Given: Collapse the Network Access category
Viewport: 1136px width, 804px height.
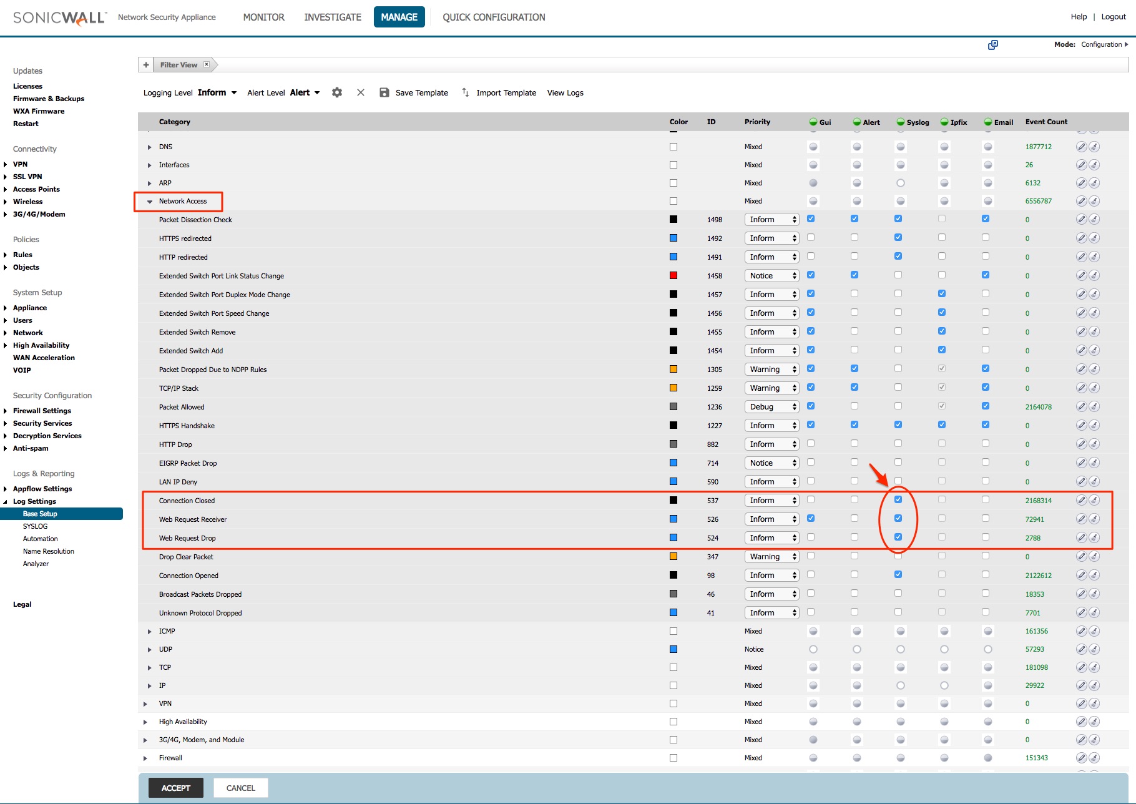Looking at the screenshot, I should (x=150, y=202).
